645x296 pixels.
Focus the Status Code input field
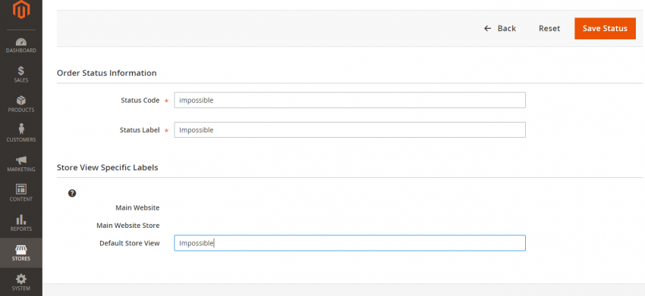click(x=350, y=100)
